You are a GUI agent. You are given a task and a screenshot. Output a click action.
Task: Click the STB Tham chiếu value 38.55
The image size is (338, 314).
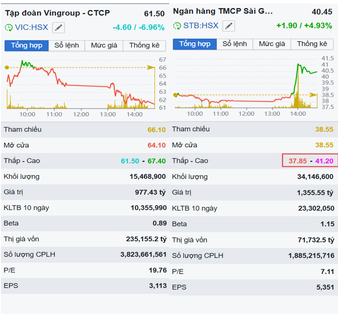click(x=324, y=130)
